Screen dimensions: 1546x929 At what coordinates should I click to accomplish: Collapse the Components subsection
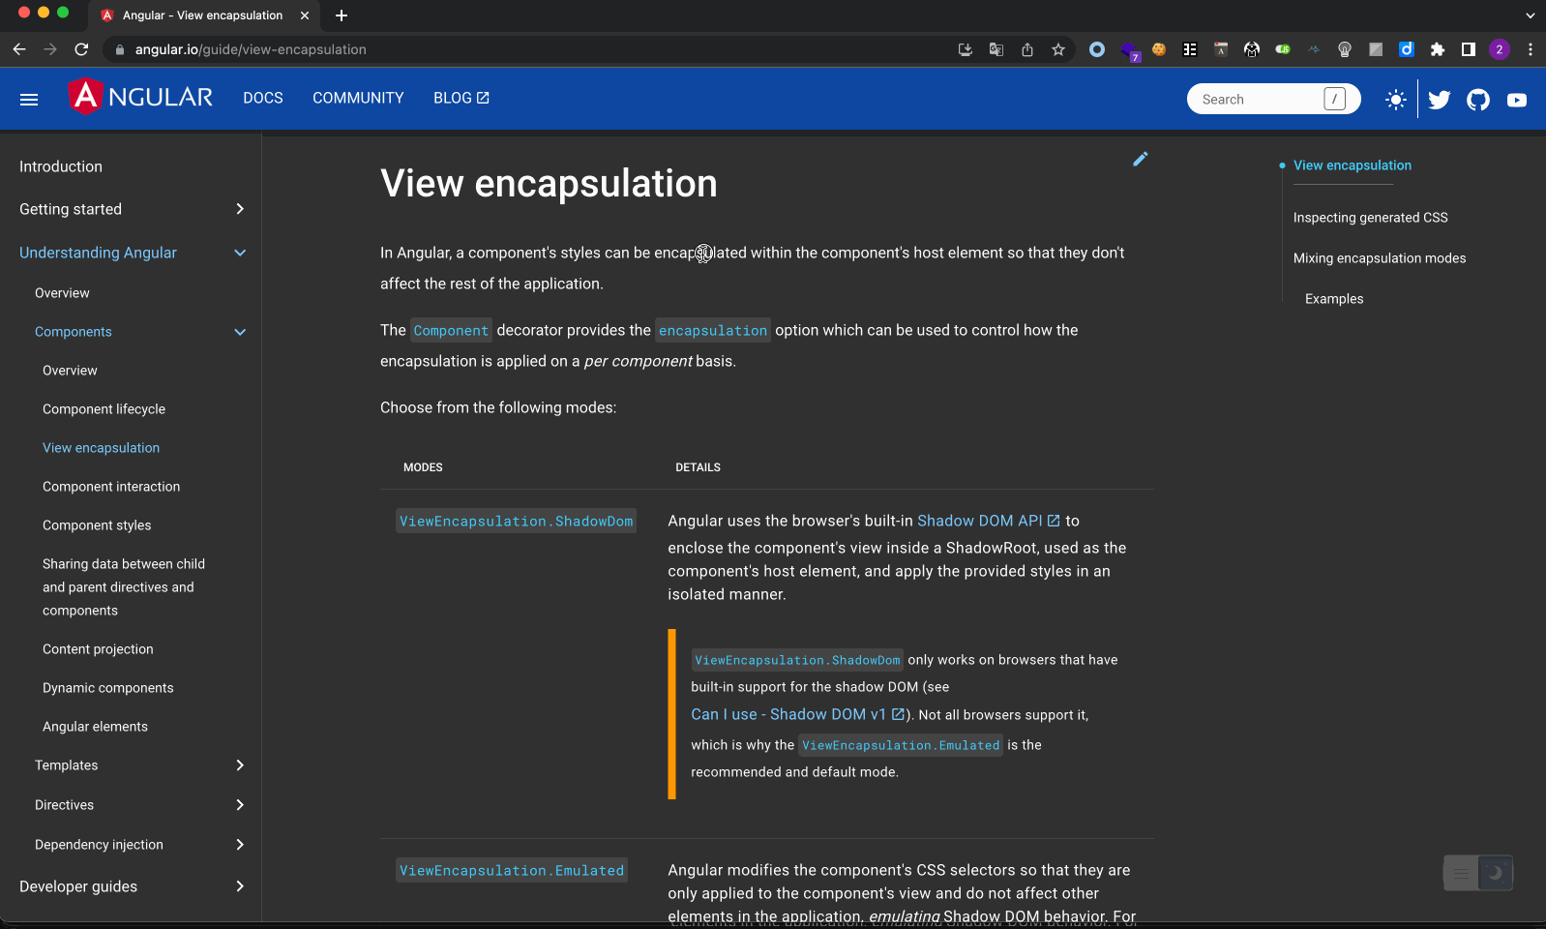point(240,332)
